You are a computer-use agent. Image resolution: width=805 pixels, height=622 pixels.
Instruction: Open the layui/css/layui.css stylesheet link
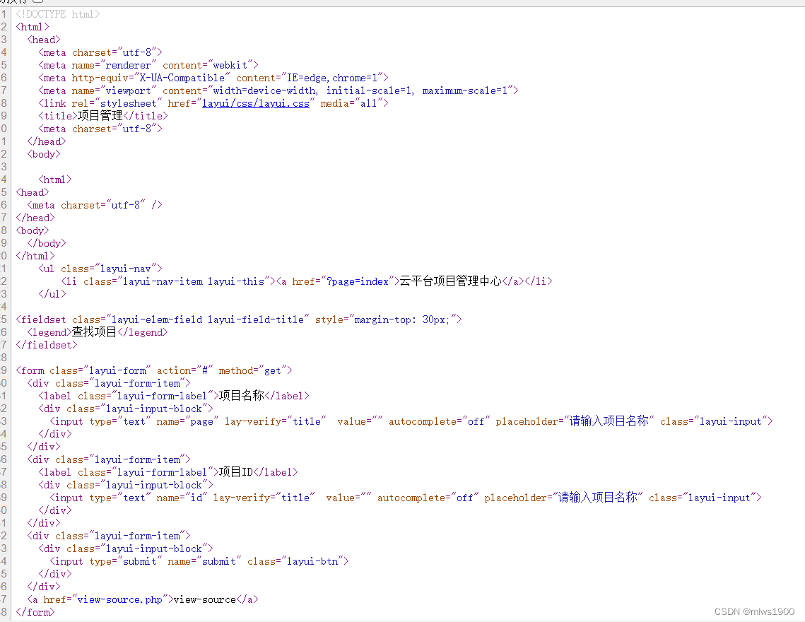point(256,103)
